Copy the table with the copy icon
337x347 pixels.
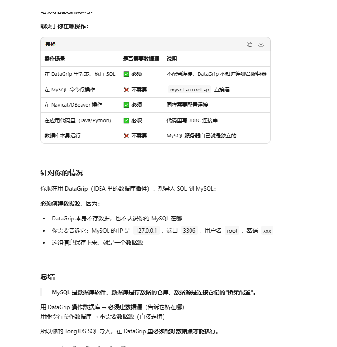pos(249,44)
